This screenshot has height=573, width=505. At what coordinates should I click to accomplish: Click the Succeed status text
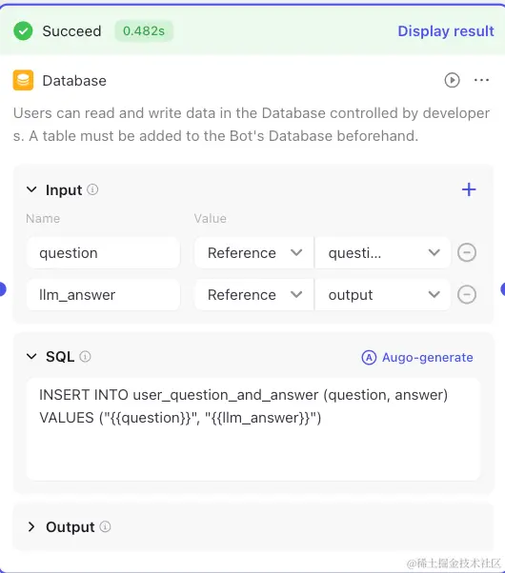point(71,31)
